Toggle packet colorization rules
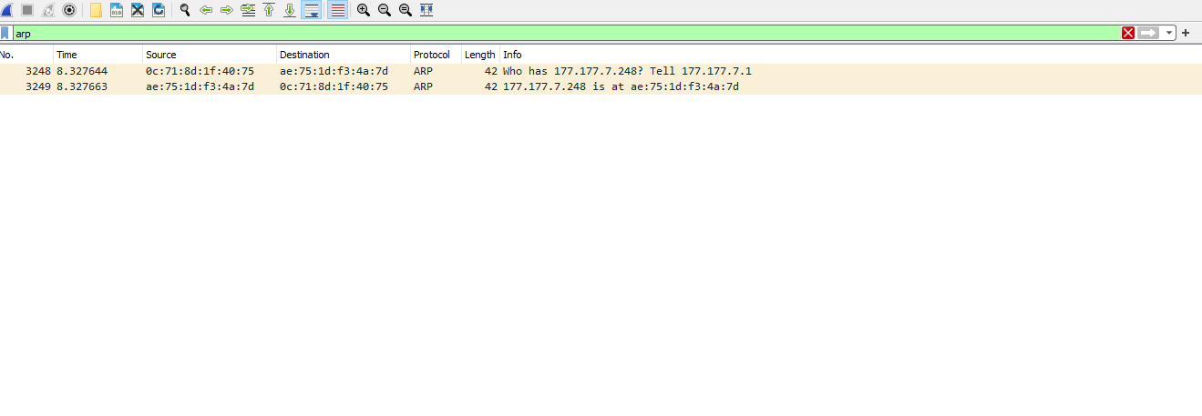The width and height of the screenshot is (1202, 416). coord(337,10)
